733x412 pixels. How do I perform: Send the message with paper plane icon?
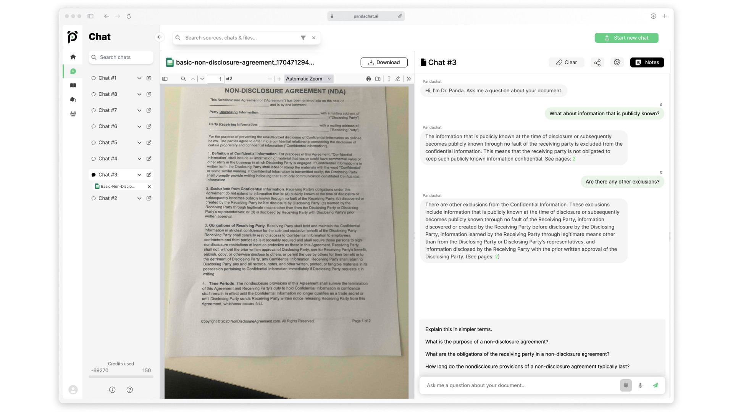coord(656,385)
